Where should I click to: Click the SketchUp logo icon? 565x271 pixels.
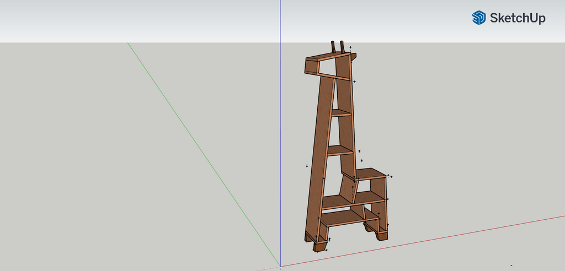[x=479, y=18]
